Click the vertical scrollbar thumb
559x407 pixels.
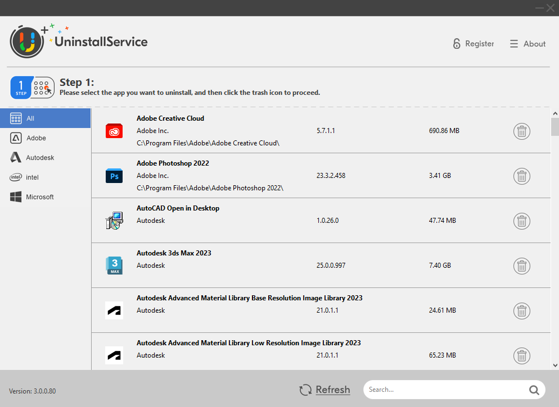555,127
